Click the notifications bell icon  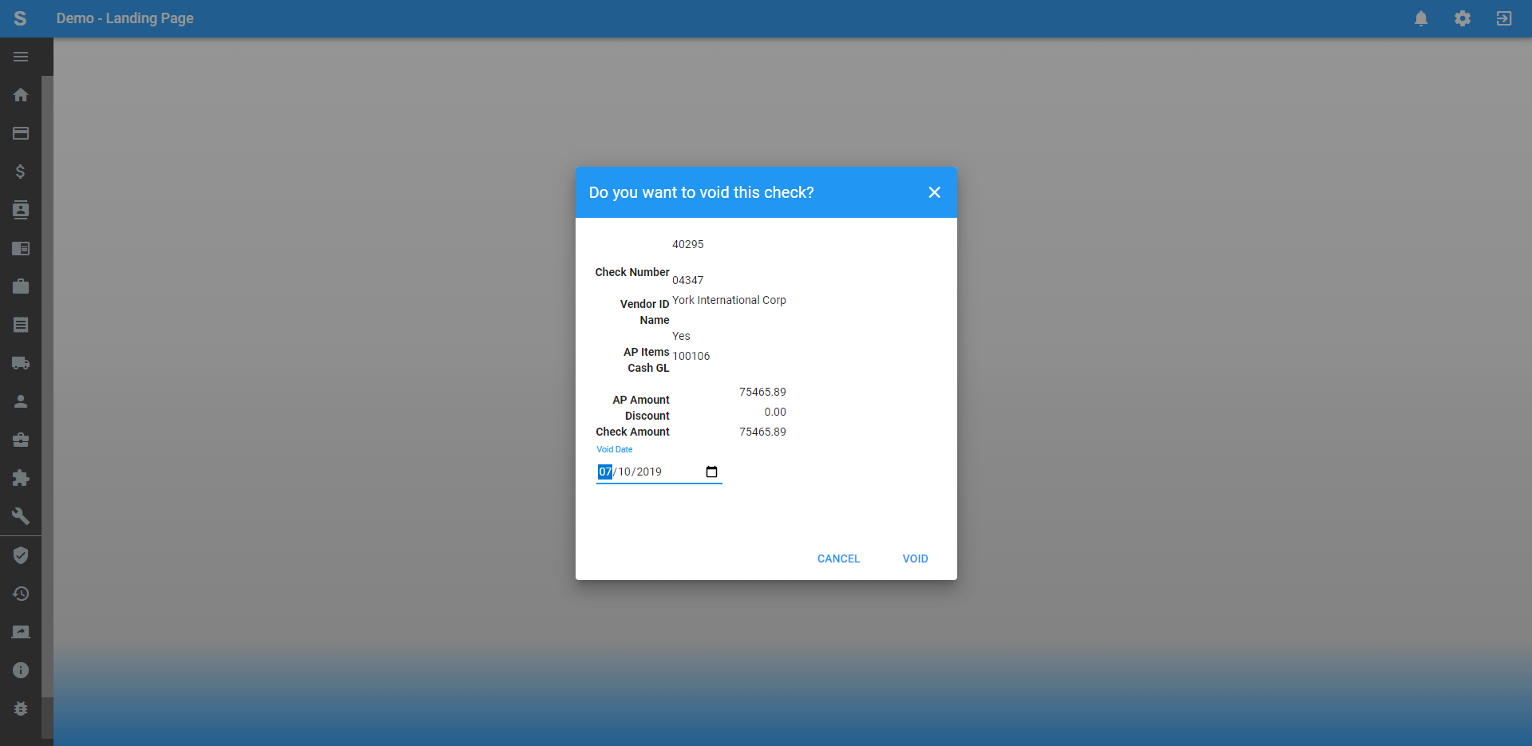(x=1421, y=18)
